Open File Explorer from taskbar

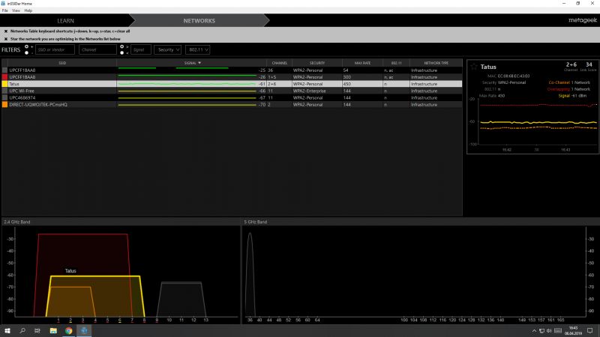[53, 330]
